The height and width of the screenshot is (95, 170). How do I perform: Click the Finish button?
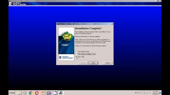coord(93,63)
